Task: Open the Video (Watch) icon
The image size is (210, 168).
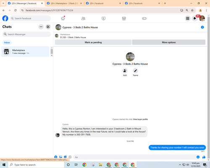Action: (x=104, y=18)
